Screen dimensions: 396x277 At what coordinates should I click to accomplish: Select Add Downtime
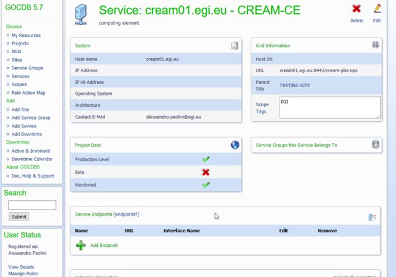(x=27, y=134)
